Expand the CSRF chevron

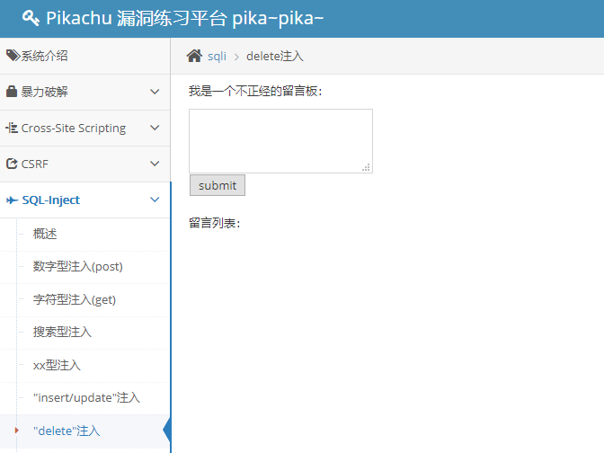(155, 164)
